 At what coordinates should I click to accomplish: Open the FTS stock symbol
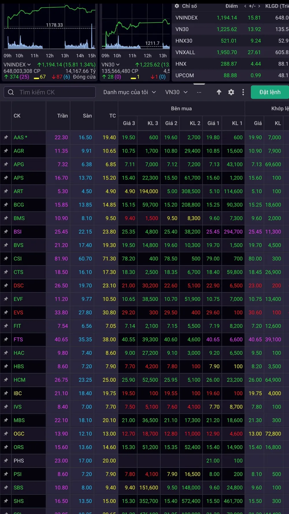pyautogui.click(x=18, y=339)
